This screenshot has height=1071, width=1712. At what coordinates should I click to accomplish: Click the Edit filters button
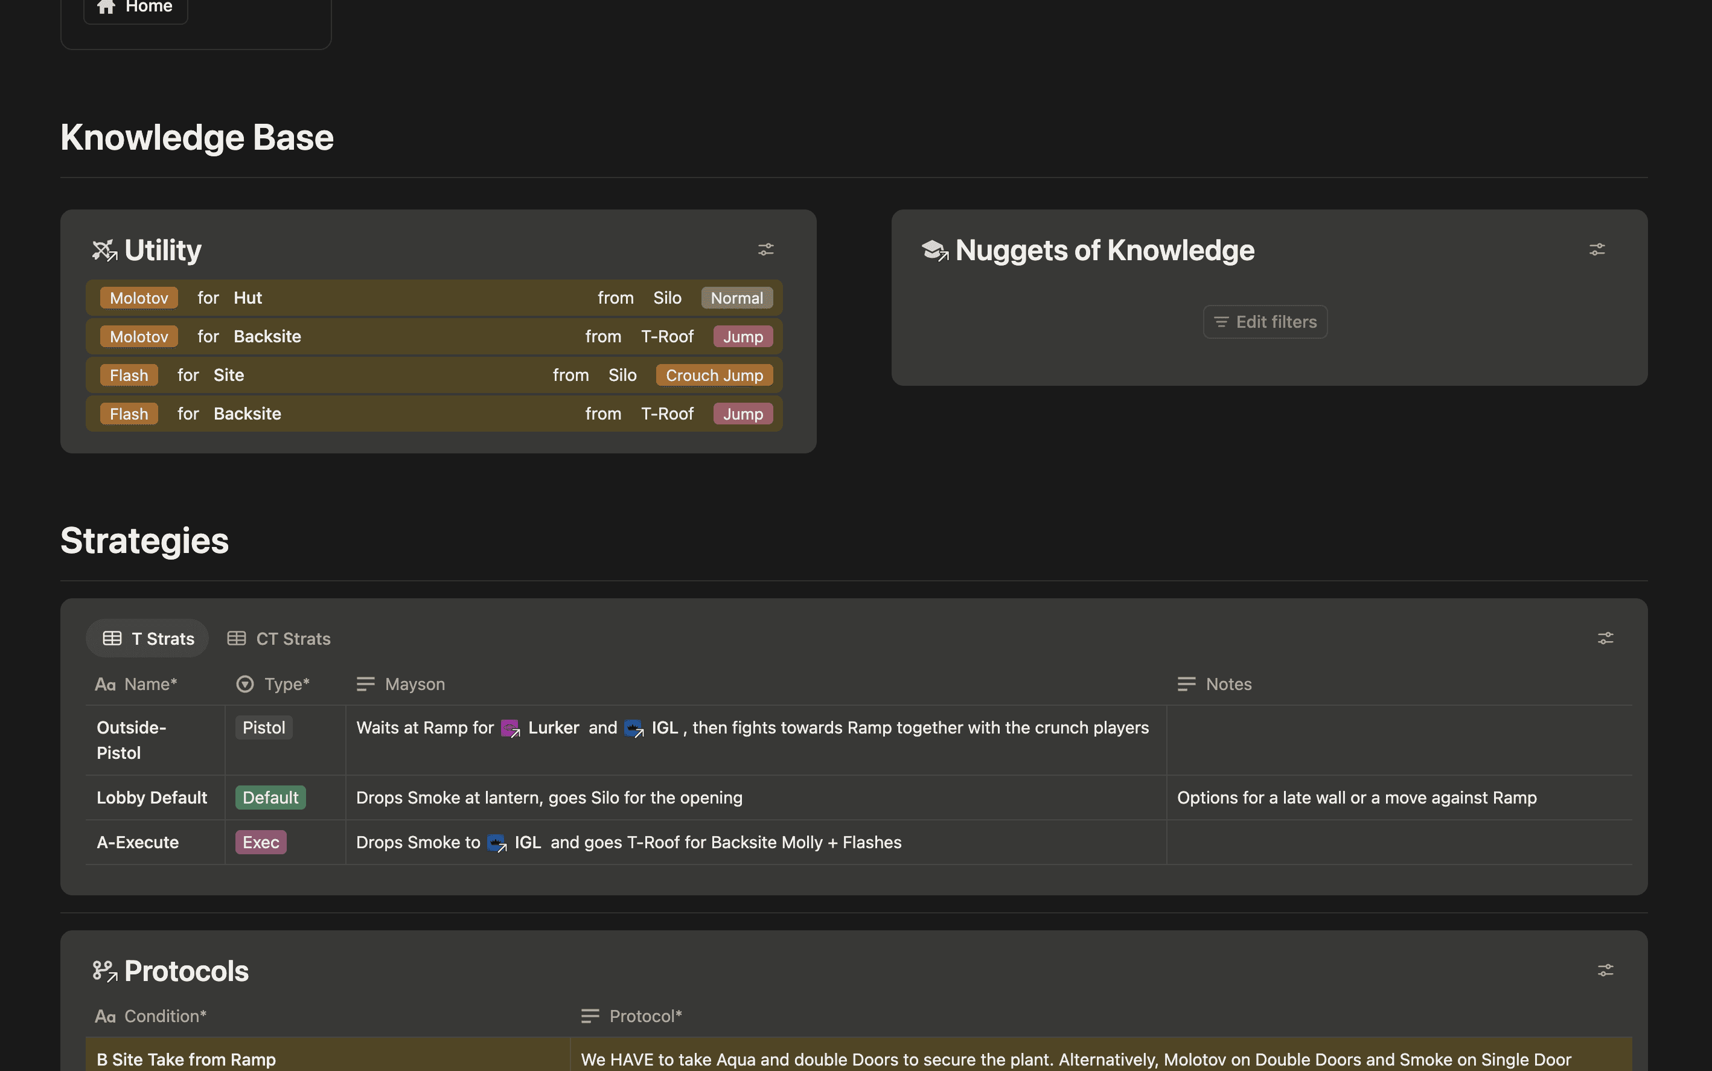coord(1265,322)
